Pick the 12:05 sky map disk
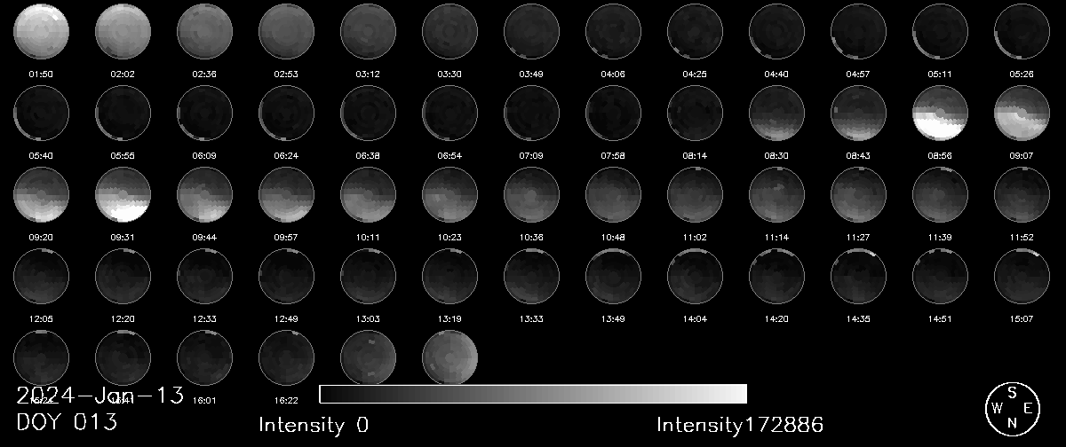 click(41, 276)
